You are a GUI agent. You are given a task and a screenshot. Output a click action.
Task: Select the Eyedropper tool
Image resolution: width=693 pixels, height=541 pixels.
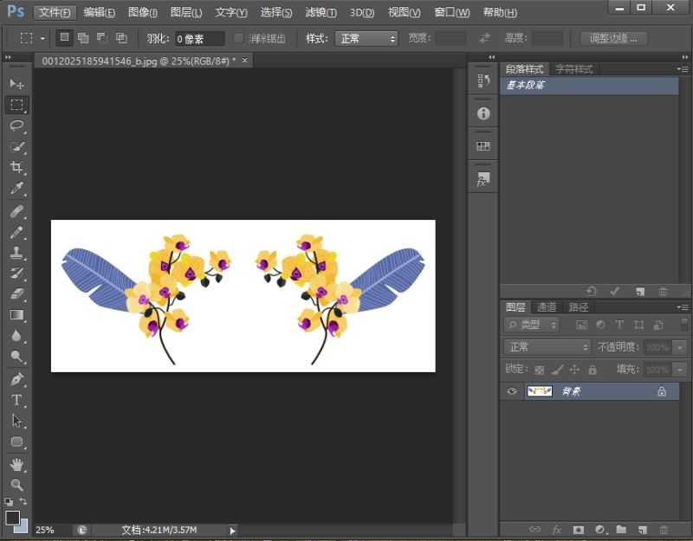pos(16,189)
